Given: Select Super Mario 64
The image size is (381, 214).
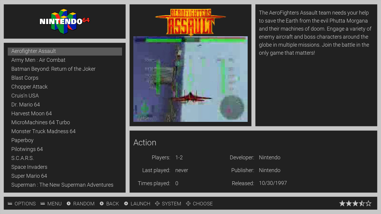Looking at the screenshot, I should pos(65,176).
